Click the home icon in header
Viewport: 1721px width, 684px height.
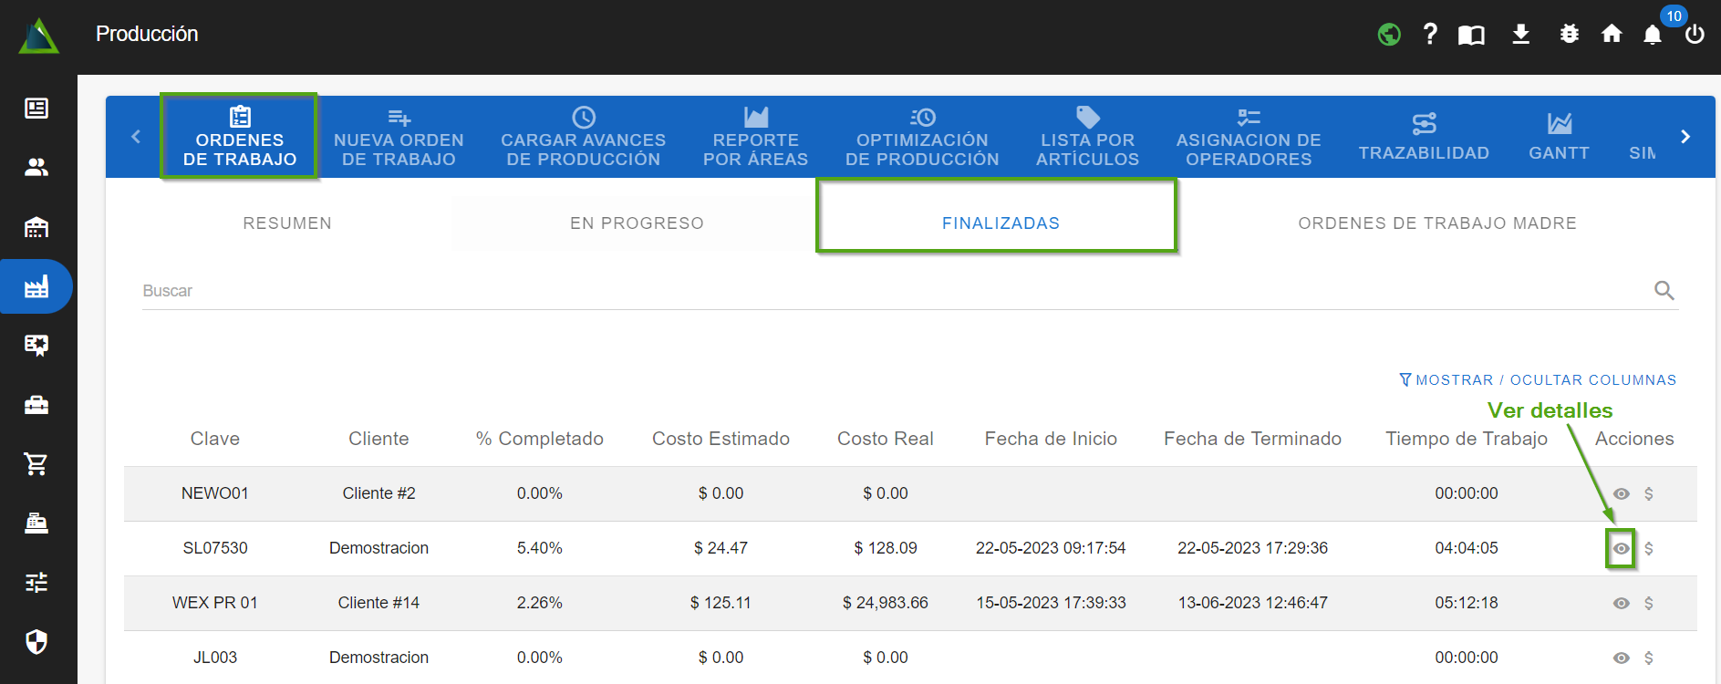[x=1612, y=35]
